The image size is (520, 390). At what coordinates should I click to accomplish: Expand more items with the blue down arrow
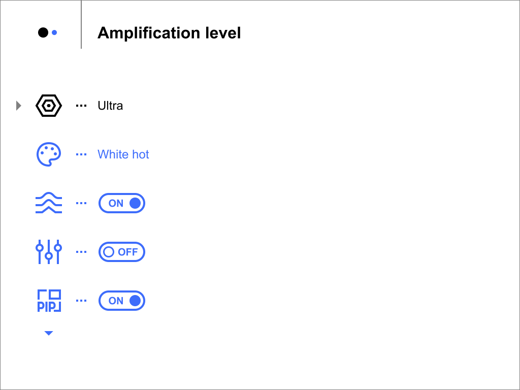[x=49, y=333]
